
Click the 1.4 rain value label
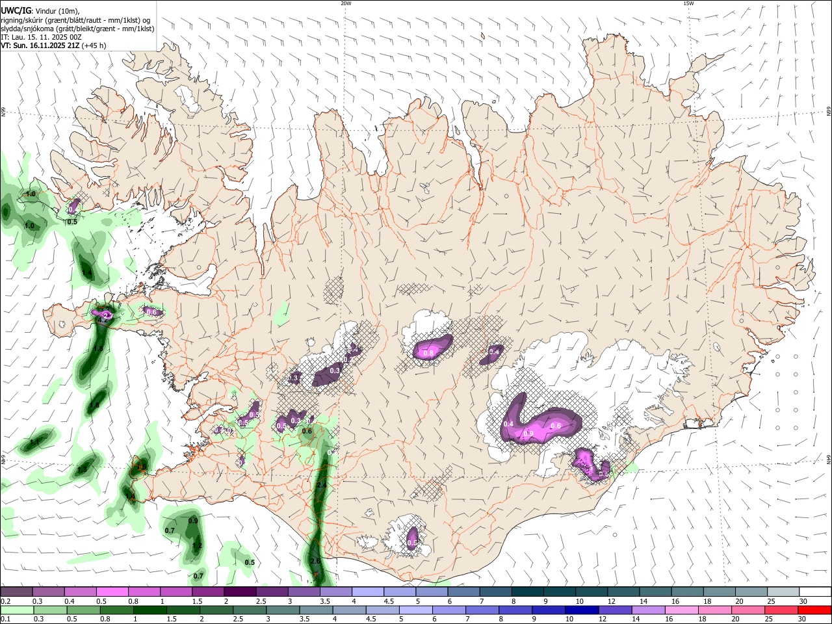coord(87,273)
